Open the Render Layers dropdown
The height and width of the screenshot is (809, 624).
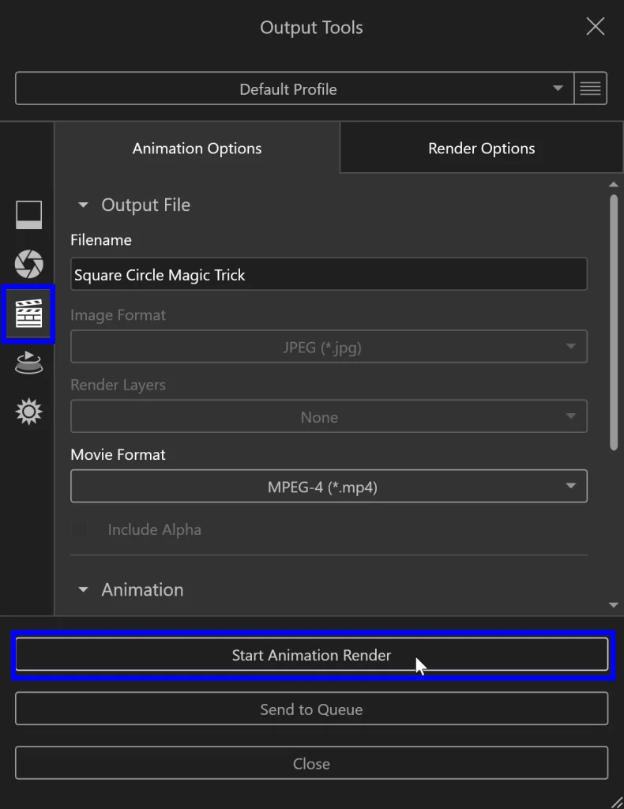coord(329,416)
